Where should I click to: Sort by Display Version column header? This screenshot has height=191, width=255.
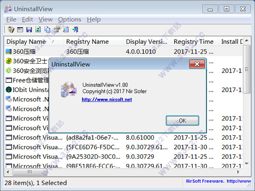(x=147, y=42)
